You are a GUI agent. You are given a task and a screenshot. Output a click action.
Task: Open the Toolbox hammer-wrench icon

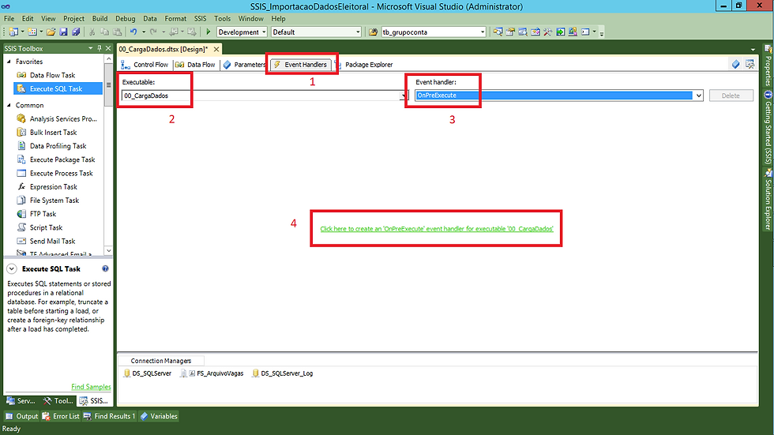[548, 32]
